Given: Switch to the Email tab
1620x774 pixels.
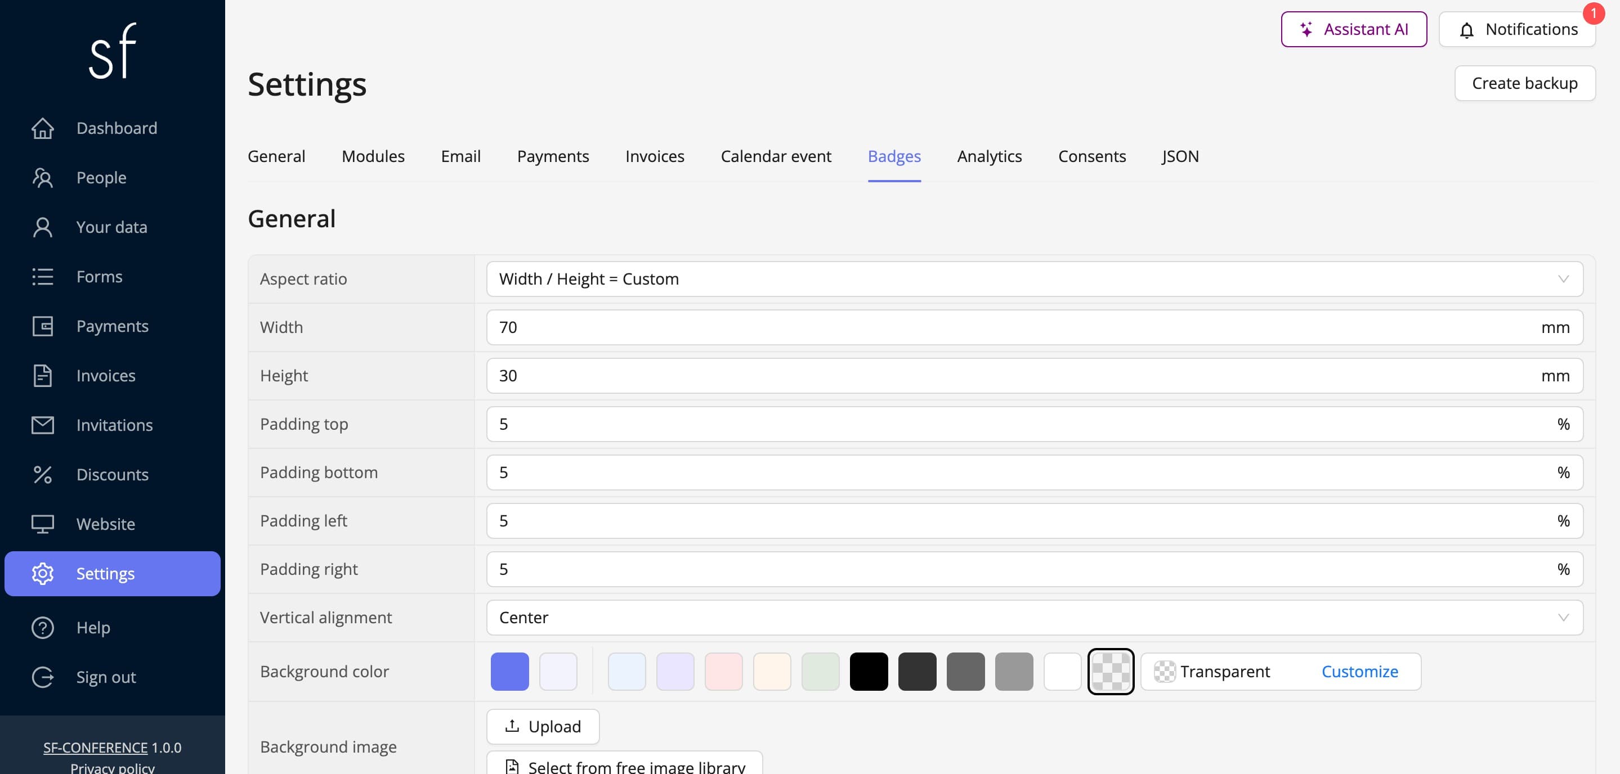Looking at the screenshot, I should coord(460,156).
